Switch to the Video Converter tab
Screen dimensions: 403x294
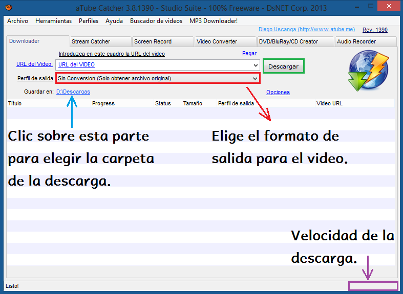click(225, 41)
